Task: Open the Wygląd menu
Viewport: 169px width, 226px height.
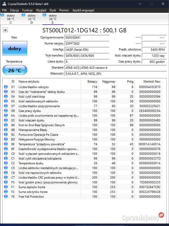Action: [41, 10]
